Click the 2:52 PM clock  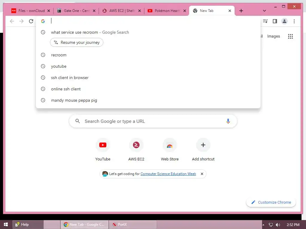(x=293, y=225)
